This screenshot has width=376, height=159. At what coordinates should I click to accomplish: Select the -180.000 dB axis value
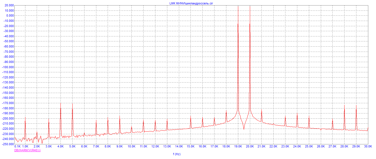pyautogui.click(x=8, y=108)
